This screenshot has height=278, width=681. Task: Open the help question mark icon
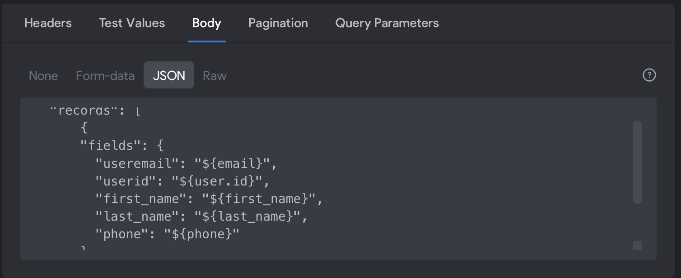click(x=649, y=75)
